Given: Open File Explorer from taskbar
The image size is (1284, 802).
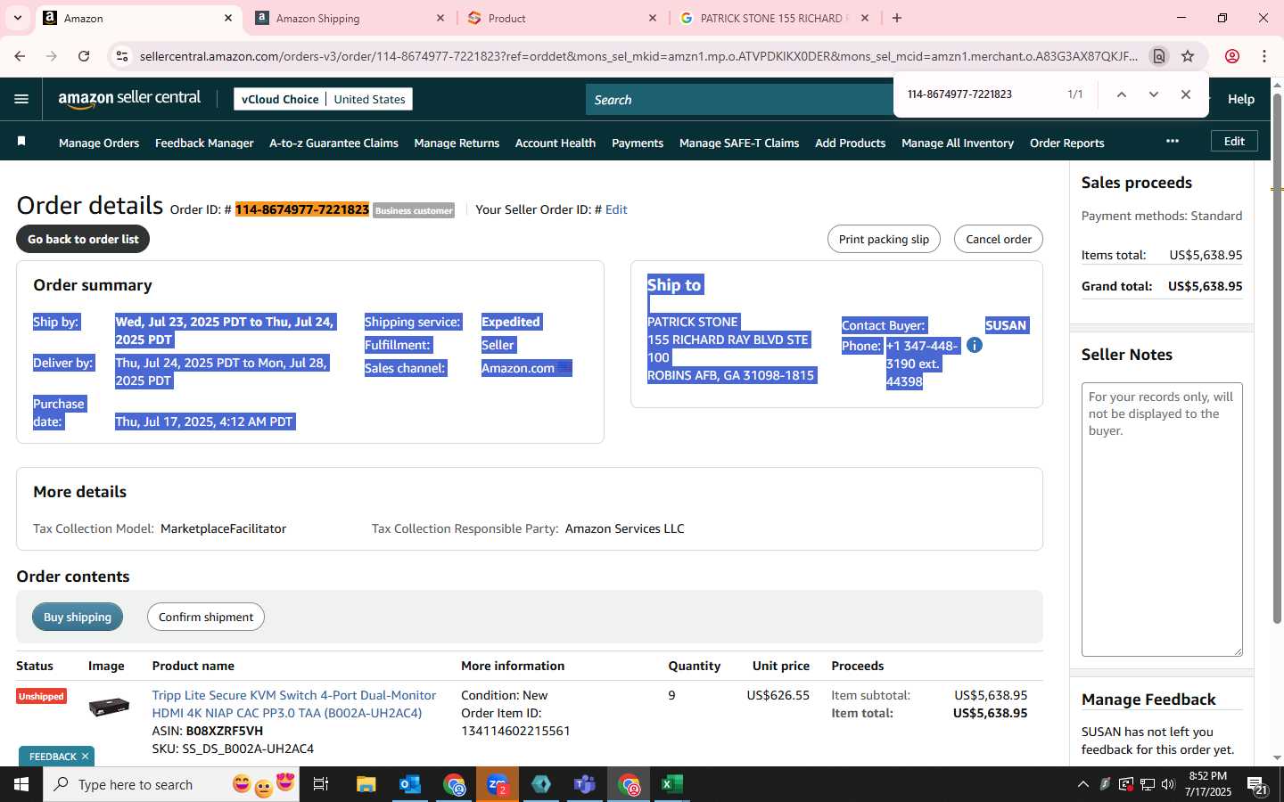Looking at the screenshot, I should coord(366,784).
